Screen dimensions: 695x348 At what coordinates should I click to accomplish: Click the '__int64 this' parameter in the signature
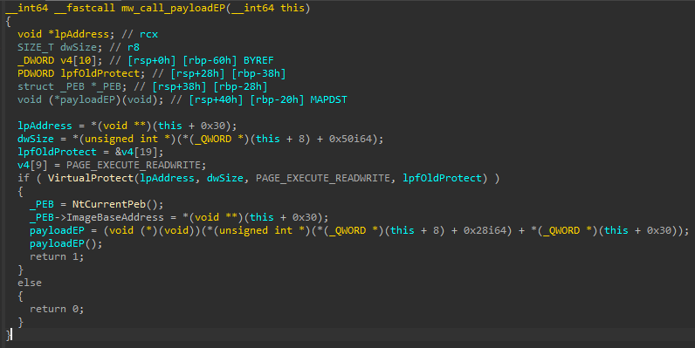click(x=268, y=8)
